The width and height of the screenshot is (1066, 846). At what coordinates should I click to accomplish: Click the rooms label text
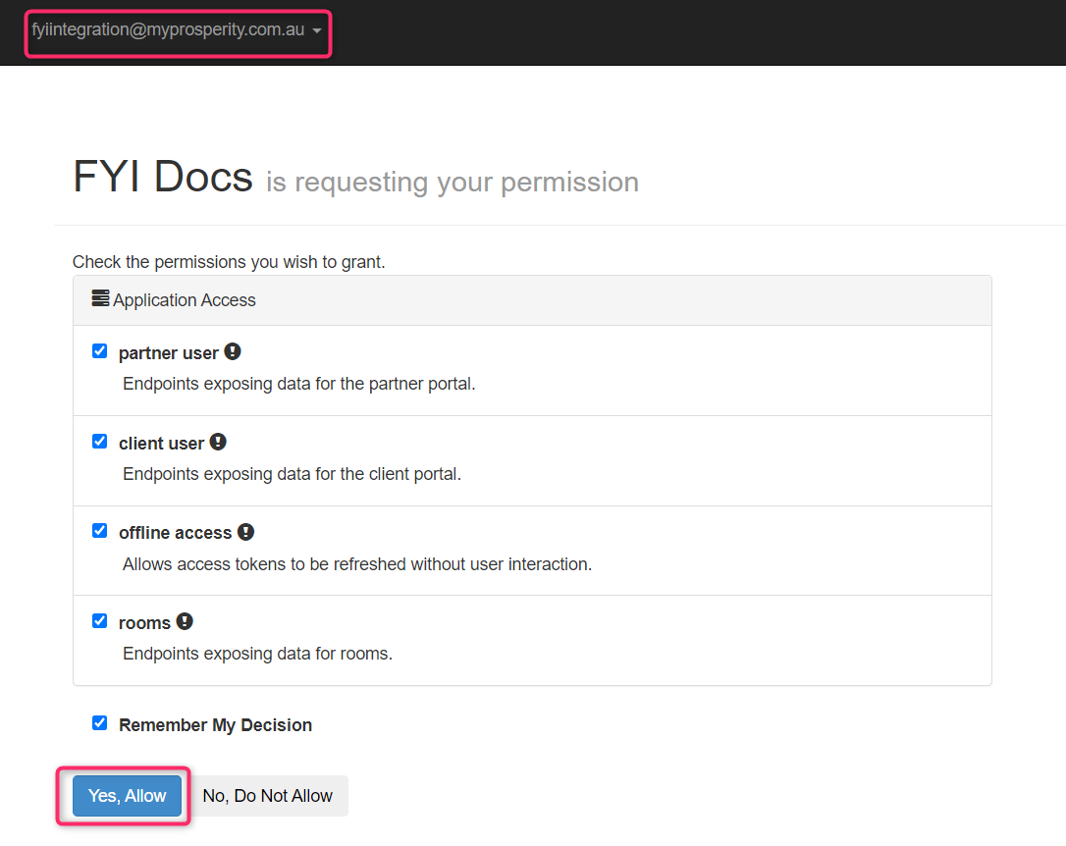[144, 623]
